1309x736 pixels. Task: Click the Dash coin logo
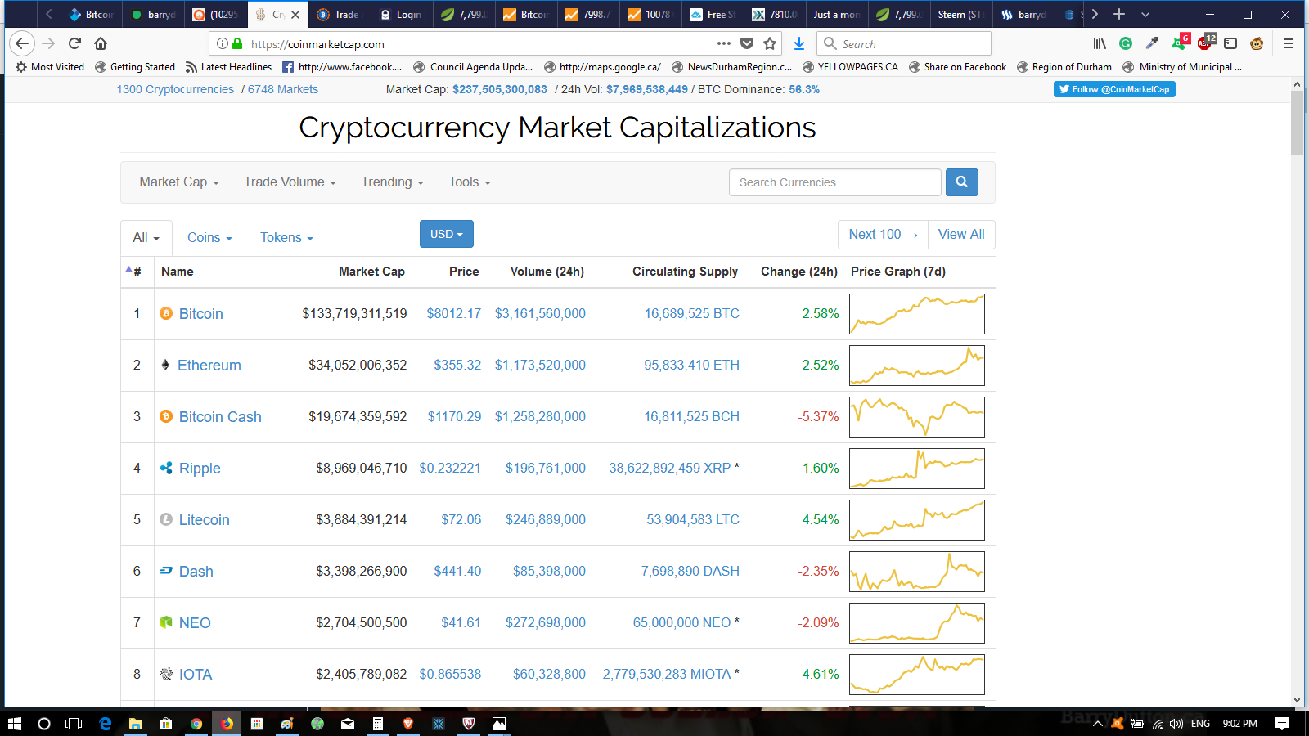pyautogui.click(x=166, y=571)
